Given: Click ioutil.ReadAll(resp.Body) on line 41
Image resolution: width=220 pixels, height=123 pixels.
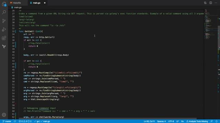Looking at the screenshot, I should [54, 55].
